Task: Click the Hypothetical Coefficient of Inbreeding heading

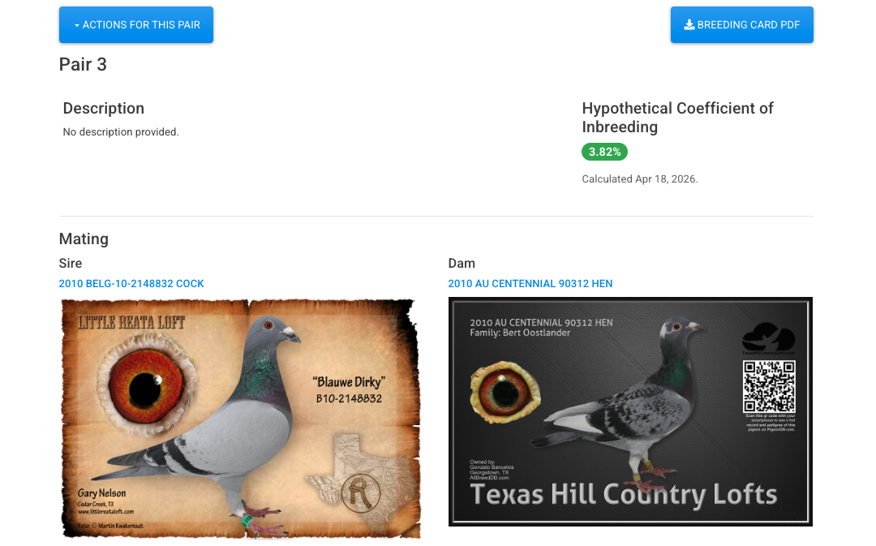Action: [x=677, y=118]
